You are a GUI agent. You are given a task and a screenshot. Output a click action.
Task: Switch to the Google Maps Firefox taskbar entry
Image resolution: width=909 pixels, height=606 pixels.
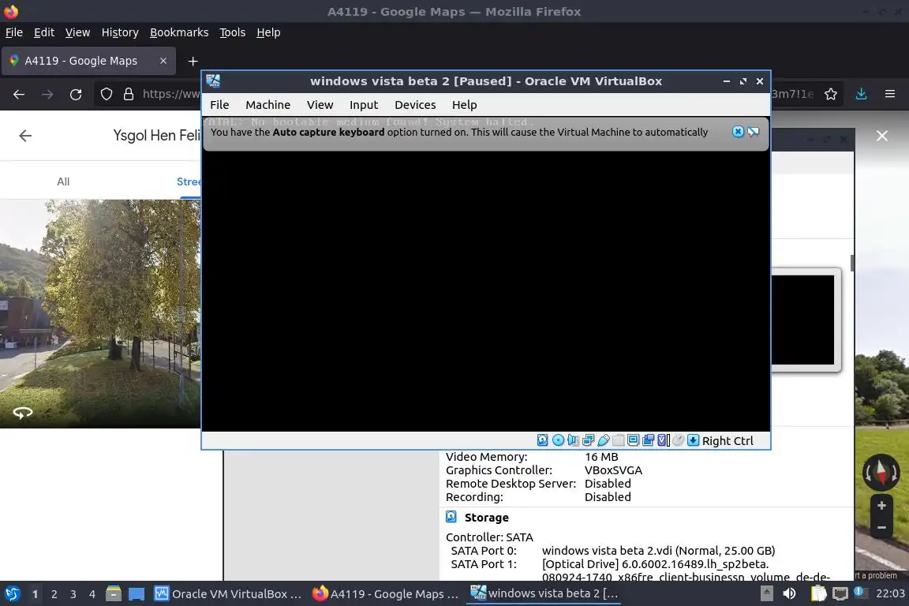click(x=386, y=594)
